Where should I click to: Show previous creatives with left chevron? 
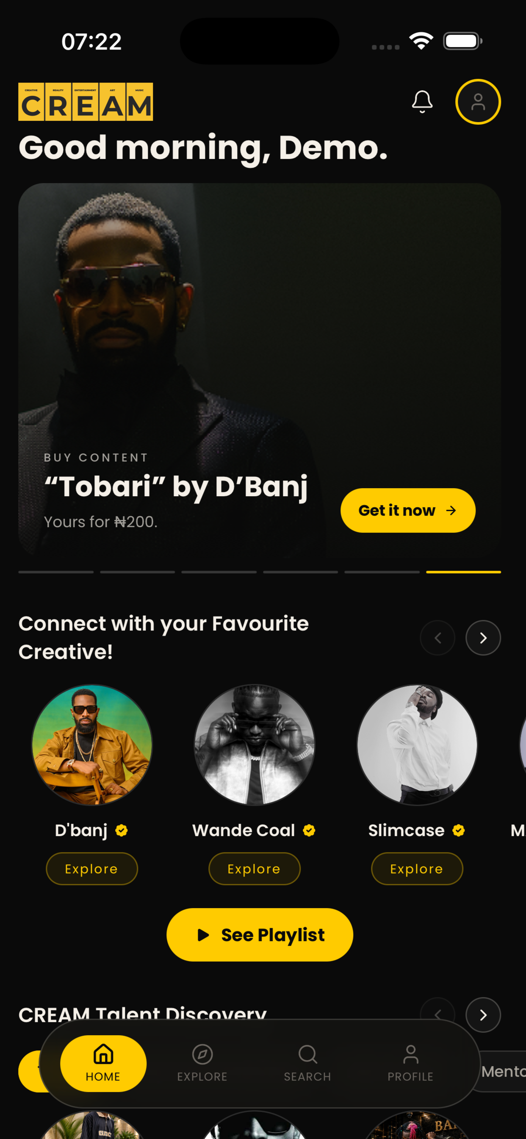437,638
